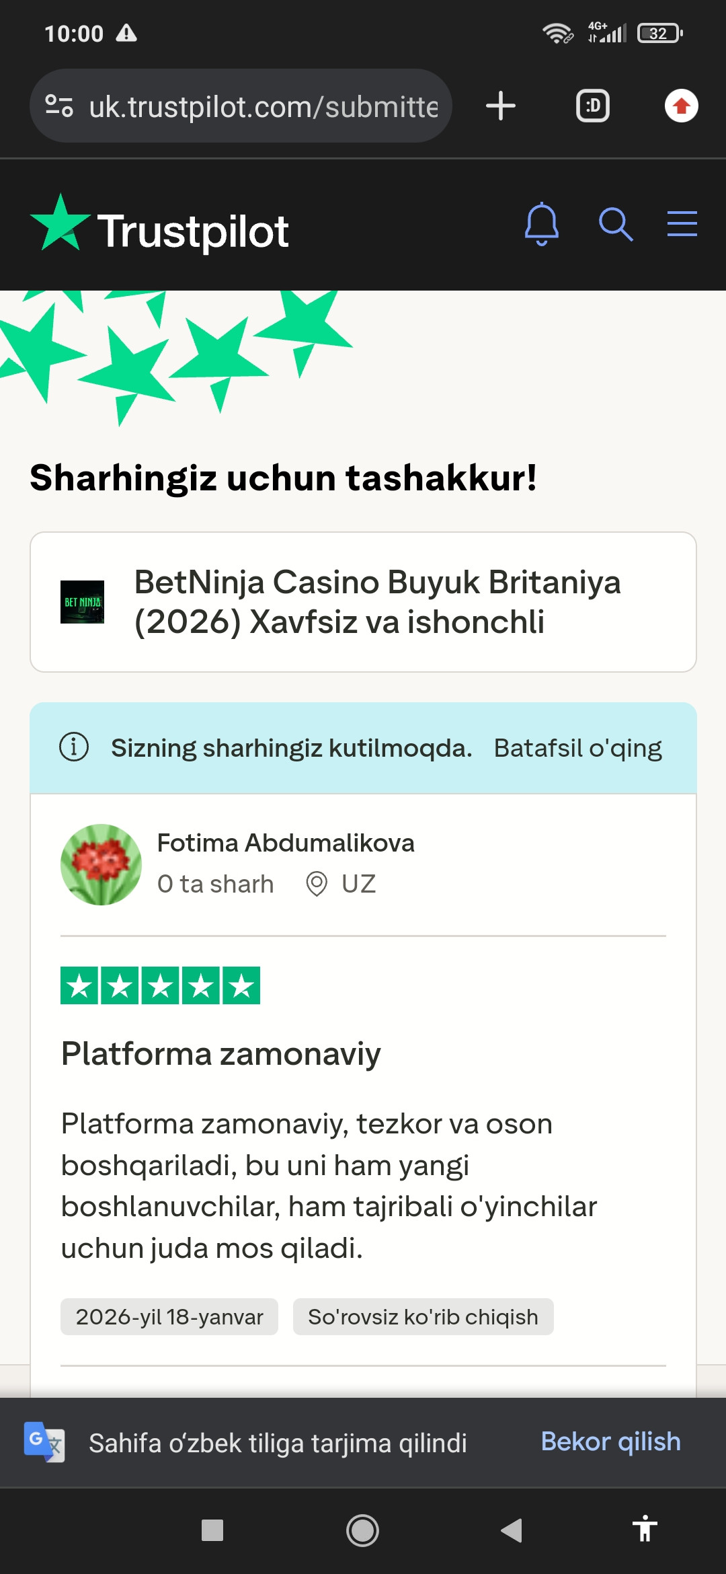The image size is (726, 1574).
Task: Tap the five-star rating display
Action: [160, 985]
